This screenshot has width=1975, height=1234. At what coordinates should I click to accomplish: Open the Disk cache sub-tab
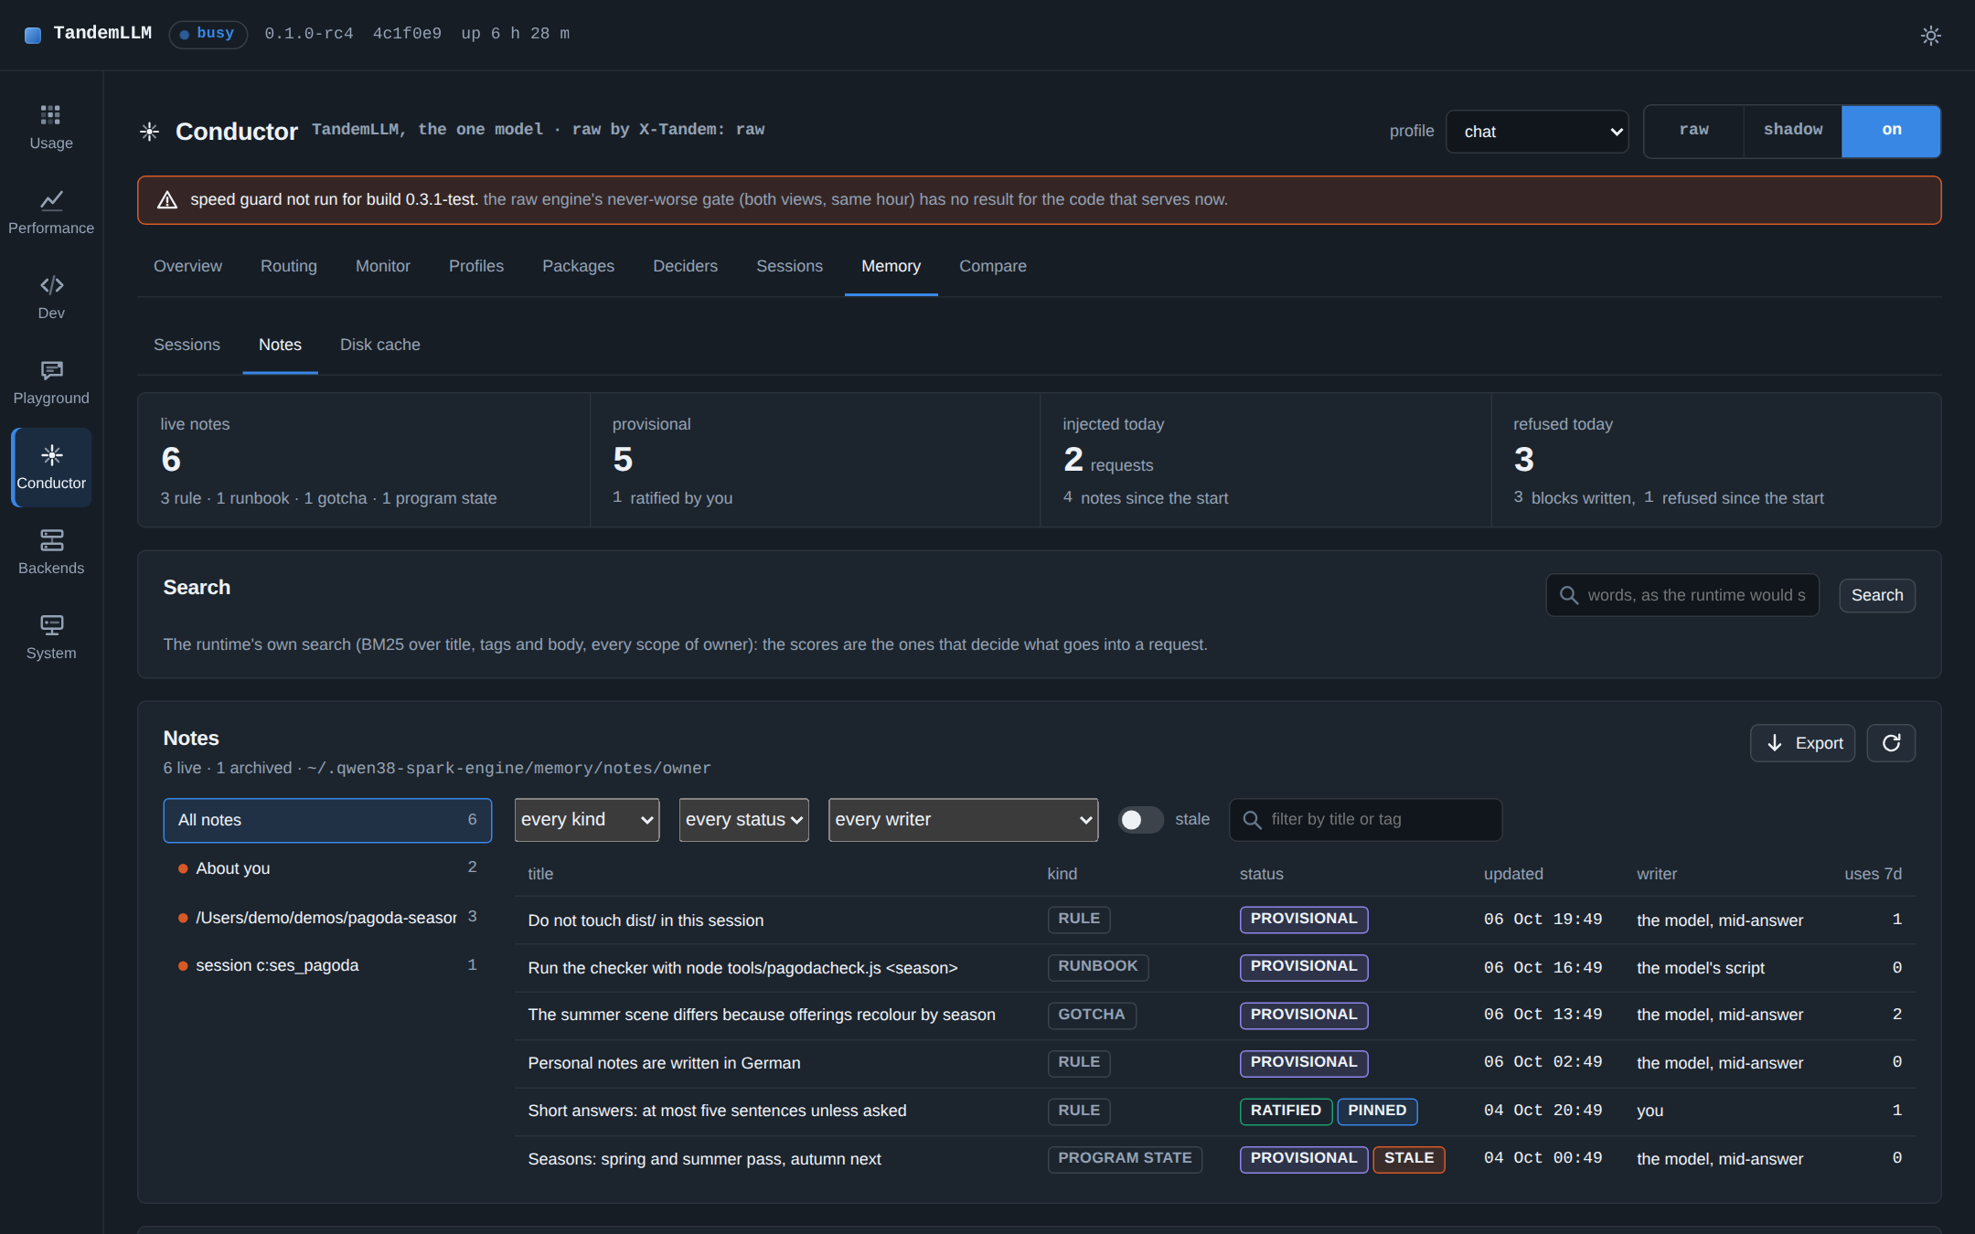tap(380, 345)
